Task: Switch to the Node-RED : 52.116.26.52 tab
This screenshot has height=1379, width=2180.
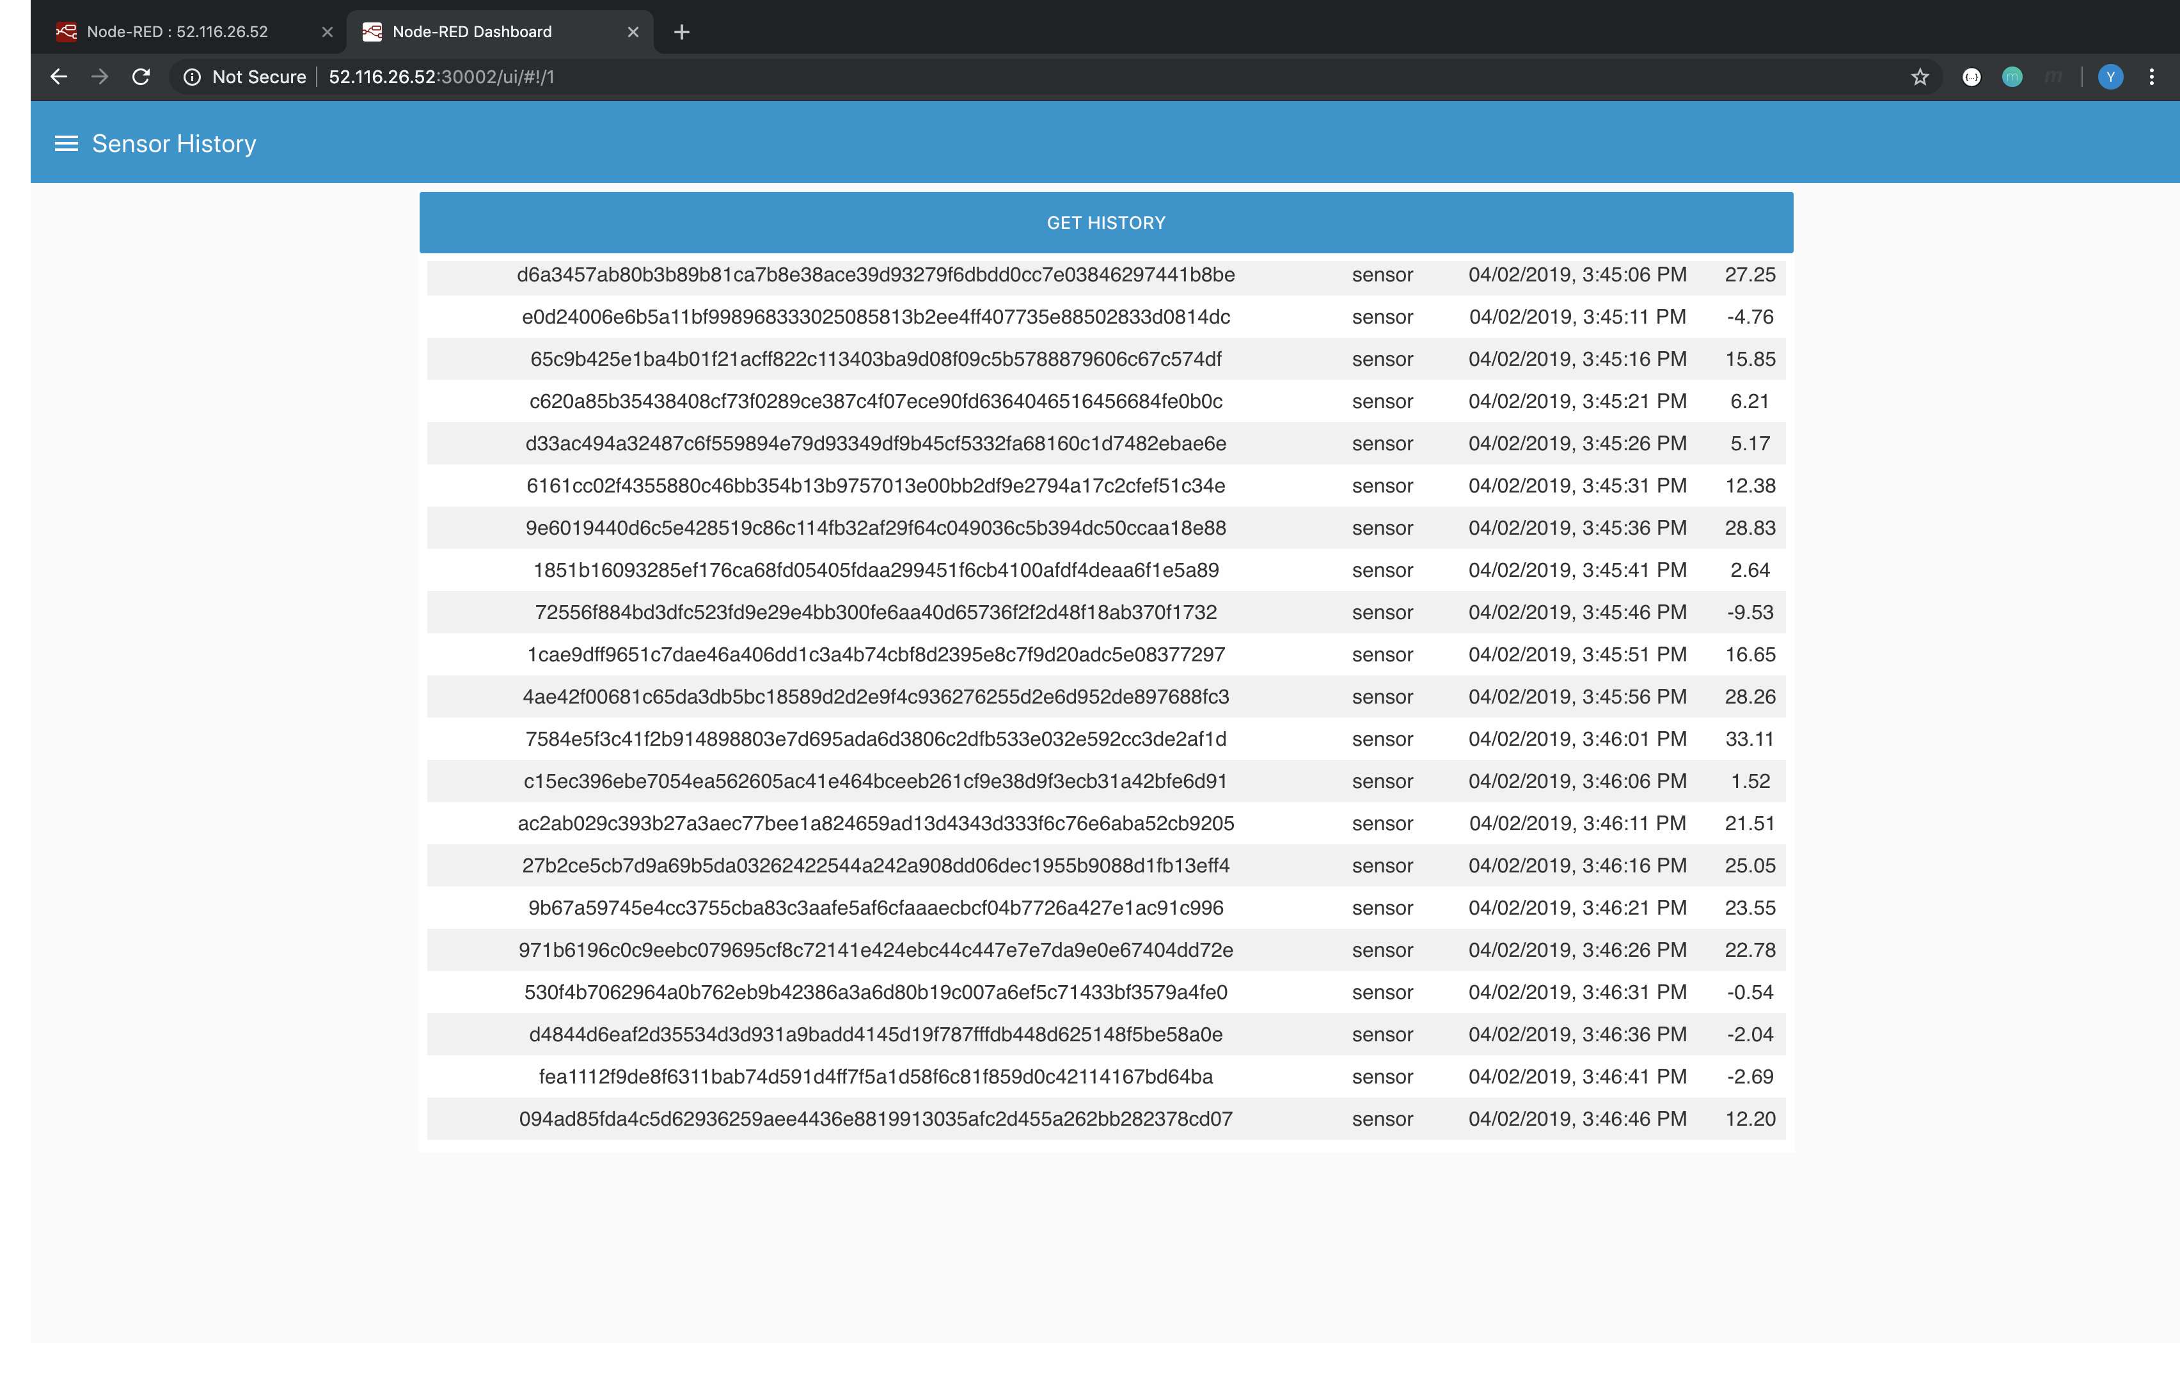Action: [177, 33]
